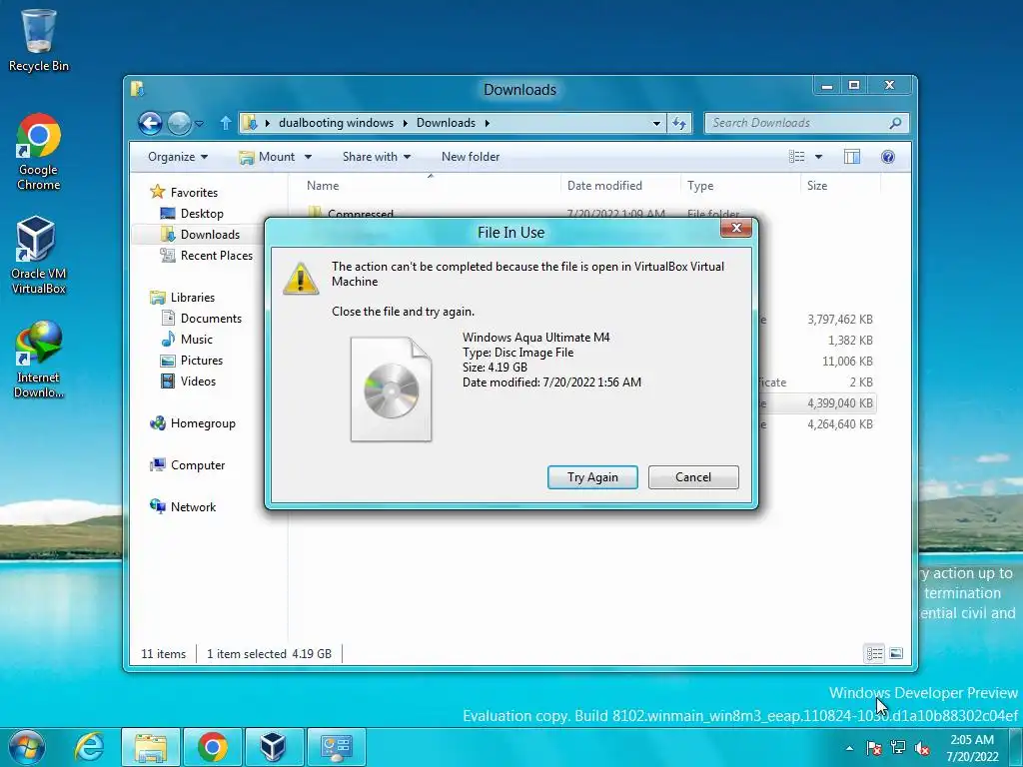Click the muted volume tray icon
Screen dimensions: 1023x767
pyautogui.click(x=922, y=748)
